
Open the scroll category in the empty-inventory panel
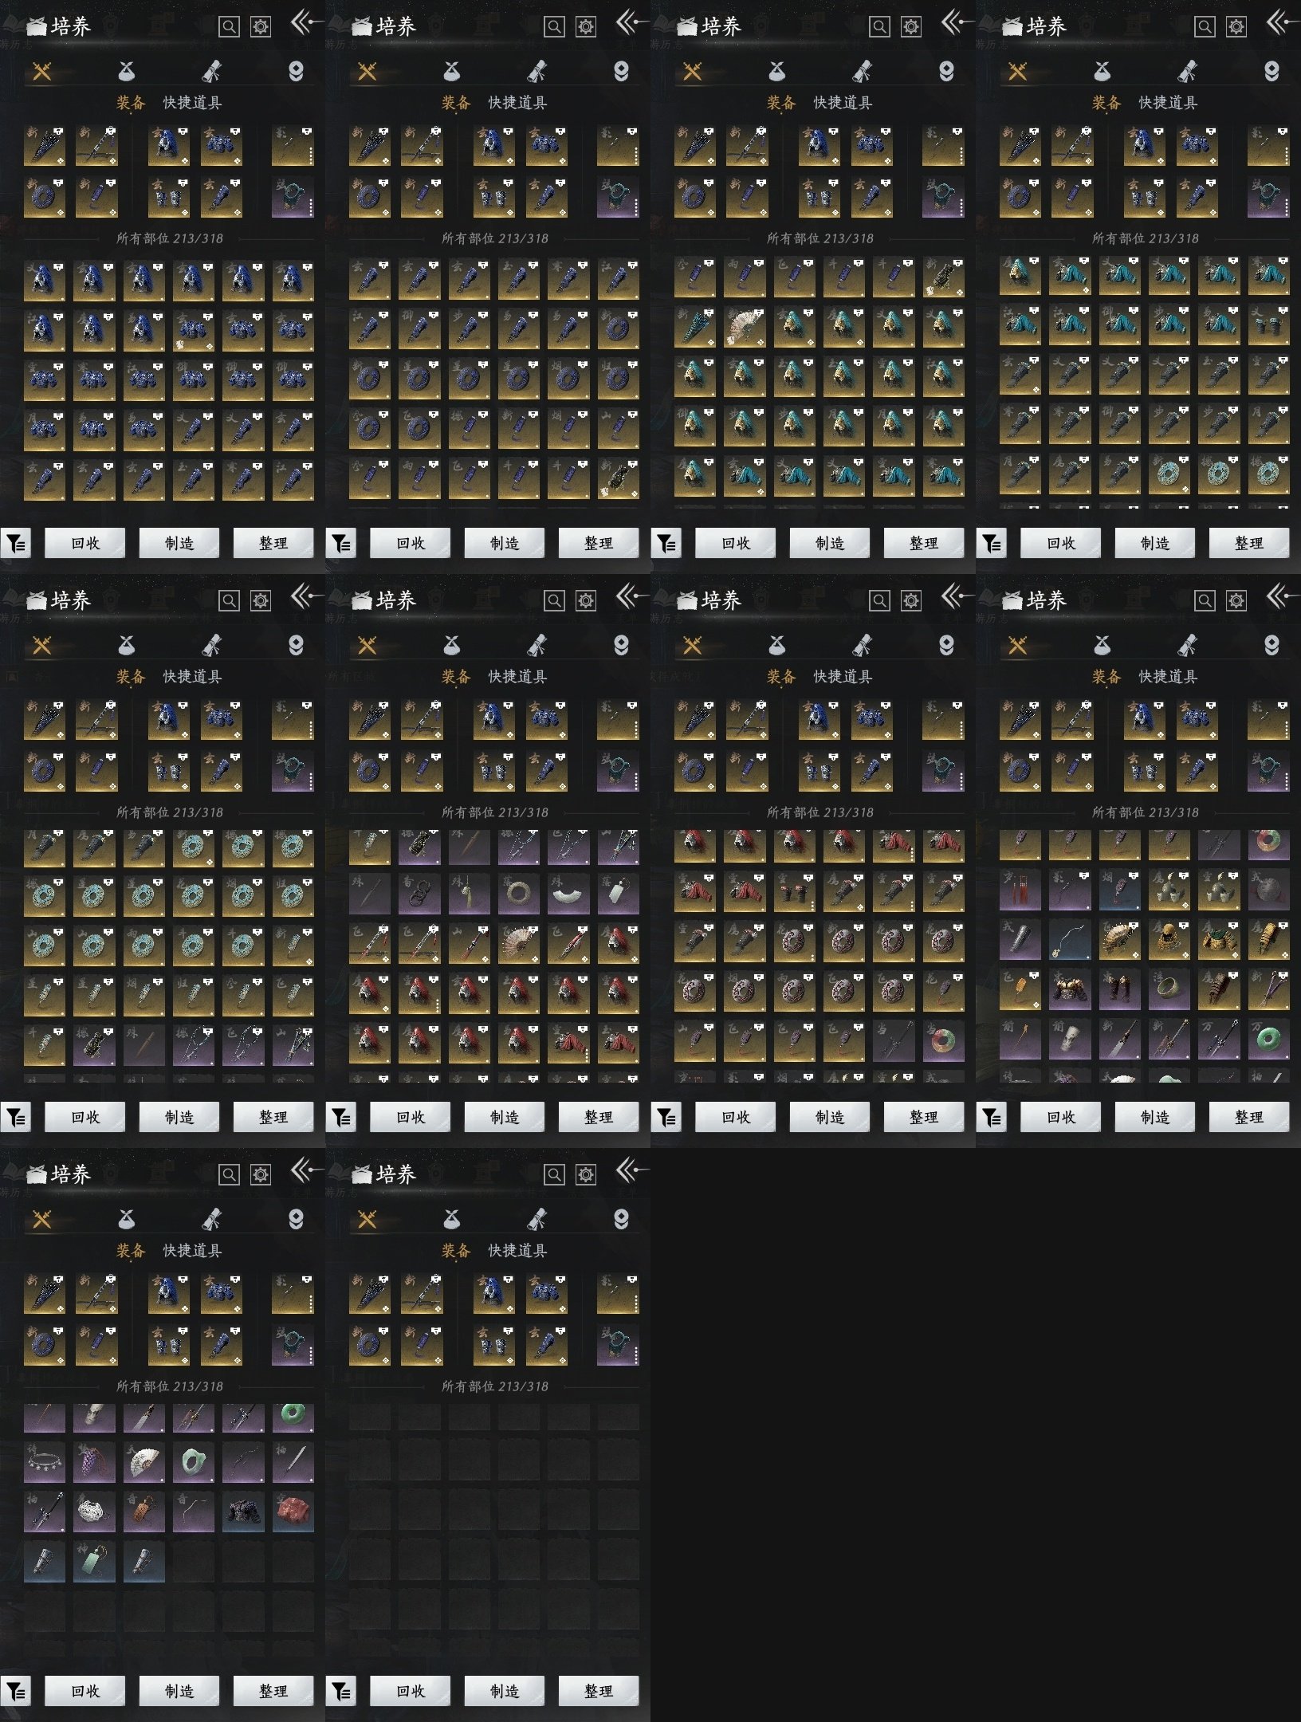click(537, 1219)
